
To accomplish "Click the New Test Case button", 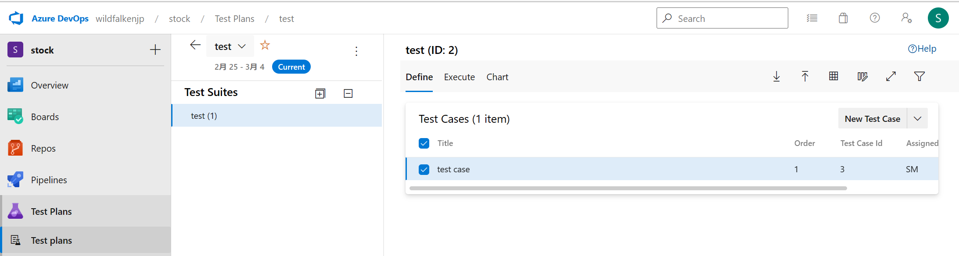I will click(872, 119).
